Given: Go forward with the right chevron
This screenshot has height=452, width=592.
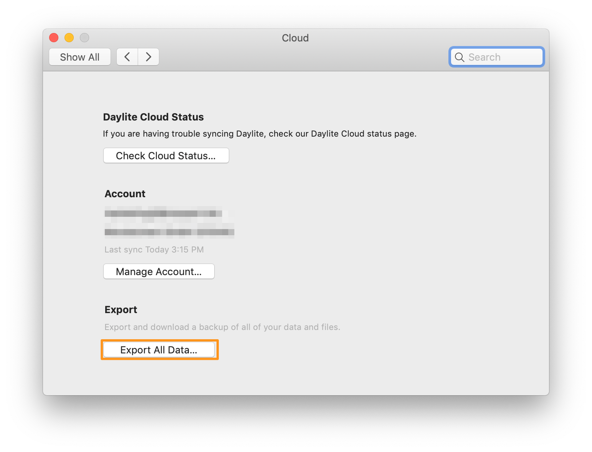Looking at the screenshot, I should [149, 57].
